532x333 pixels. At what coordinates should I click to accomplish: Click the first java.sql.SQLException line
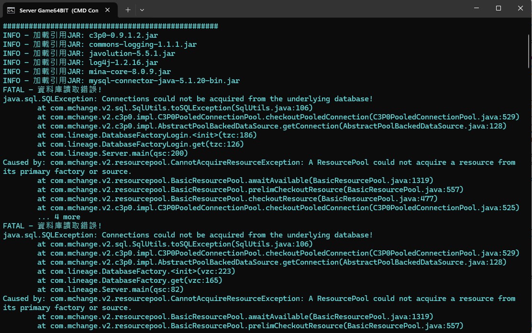(x=188, y=99)
